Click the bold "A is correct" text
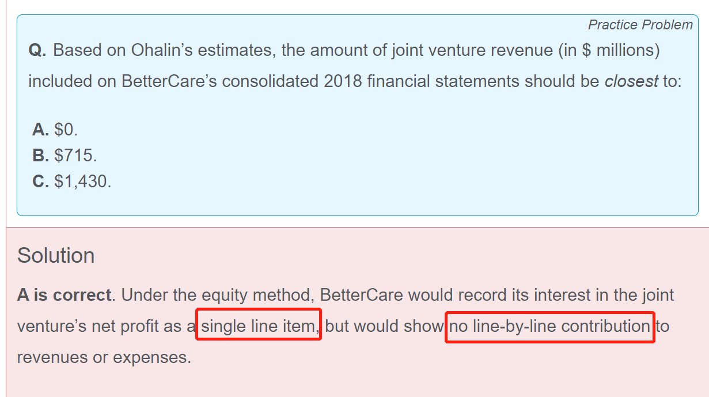The image size is (709, 397). click(64, 296)
